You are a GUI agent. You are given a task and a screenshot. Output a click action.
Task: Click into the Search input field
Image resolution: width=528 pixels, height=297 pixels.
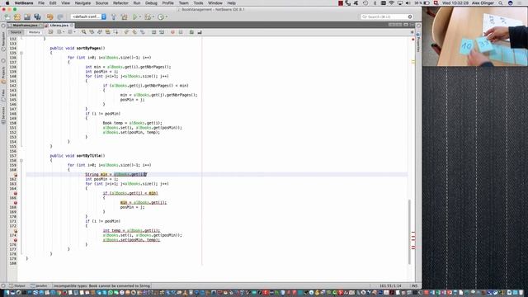click(x=387, y=16)
